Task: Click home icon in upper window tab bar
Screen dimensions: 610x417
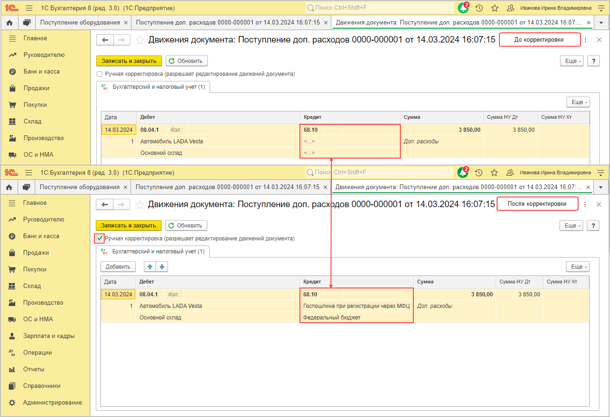Action: pyautogui.click(x=10, y=23)
